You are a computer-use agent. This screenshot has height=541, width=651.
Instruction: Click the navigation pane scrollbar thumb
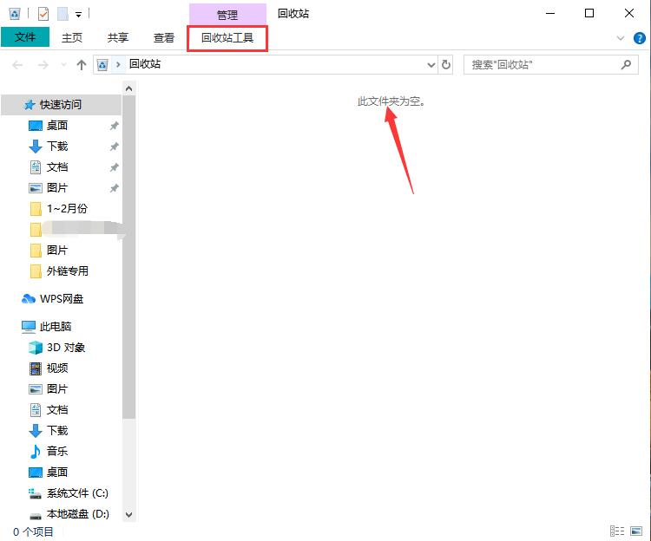pos(128,257)
